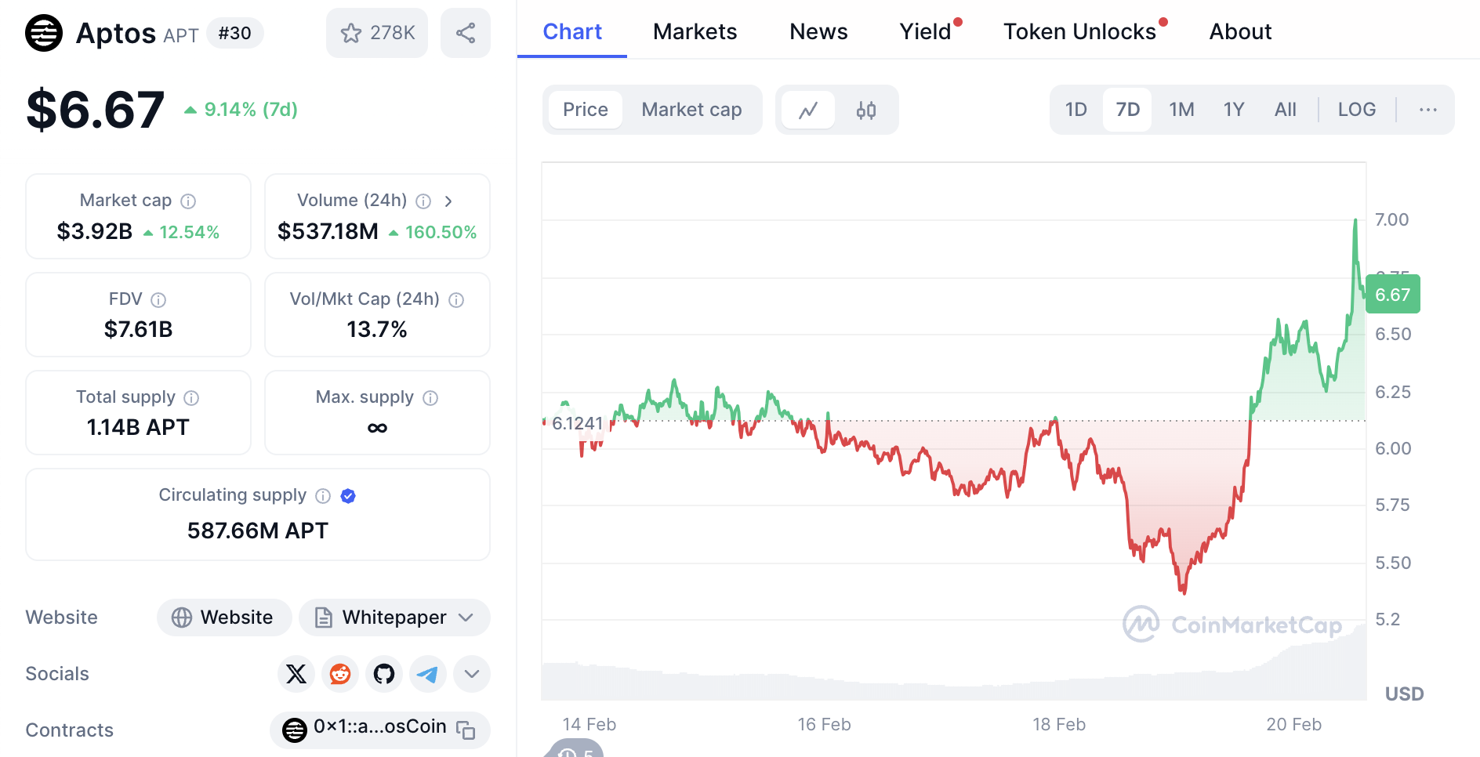Open the Aptos Website link
This screenshot has width=1480, height=757.
(x=224, y=618)
